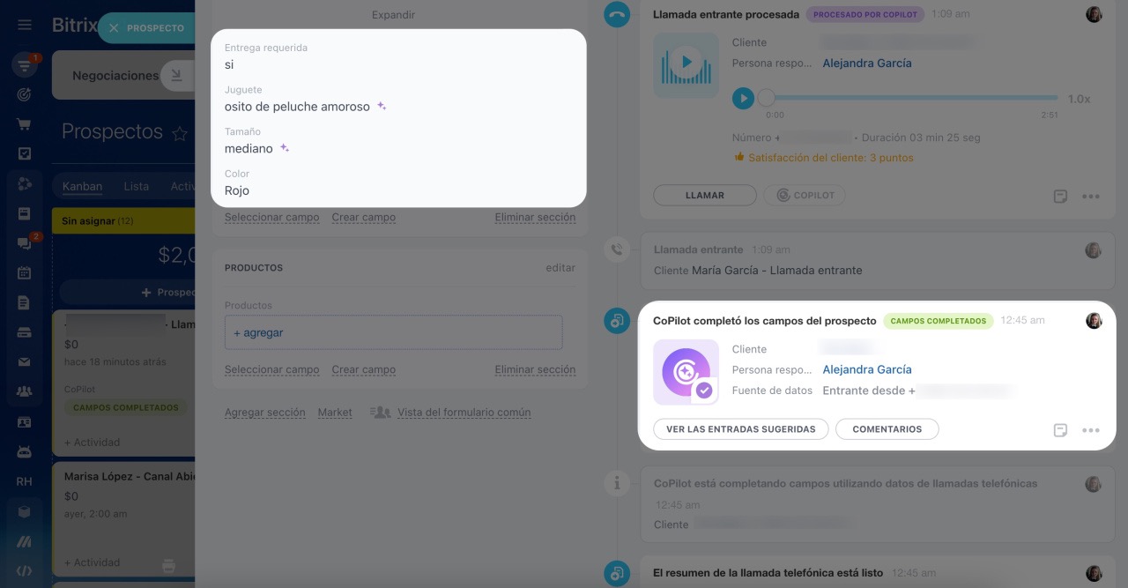The image size is (1128, 588).
Task: Click Expandir to expand the section
Action: [x=393, y=15]
